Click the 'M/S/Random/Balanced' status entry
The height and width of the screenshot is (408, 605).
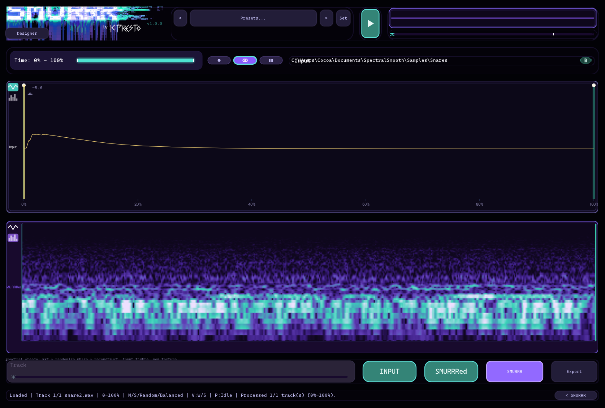point(156,395)
